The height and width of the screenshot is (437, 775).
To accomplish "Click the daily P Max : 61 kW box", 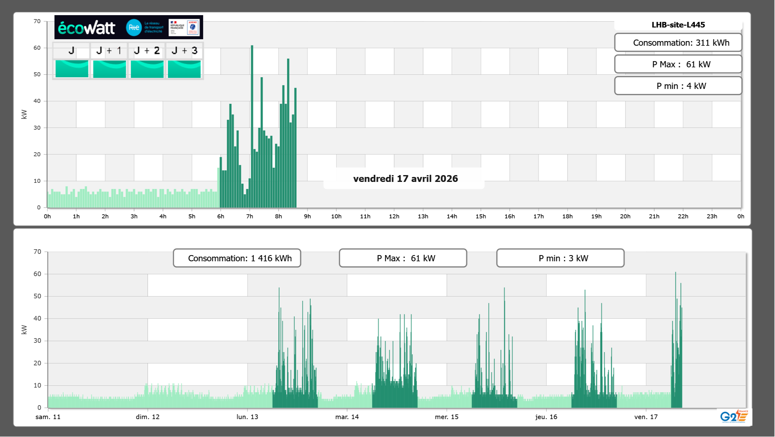I will 678,64.
